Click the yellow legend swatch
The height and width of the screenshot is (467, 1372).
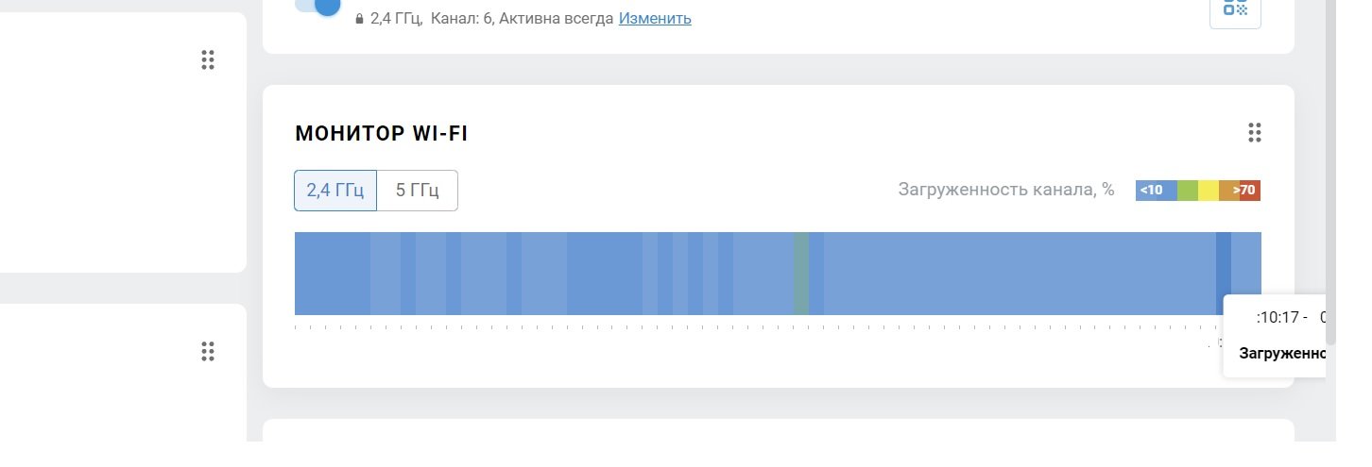(1209, 191)
